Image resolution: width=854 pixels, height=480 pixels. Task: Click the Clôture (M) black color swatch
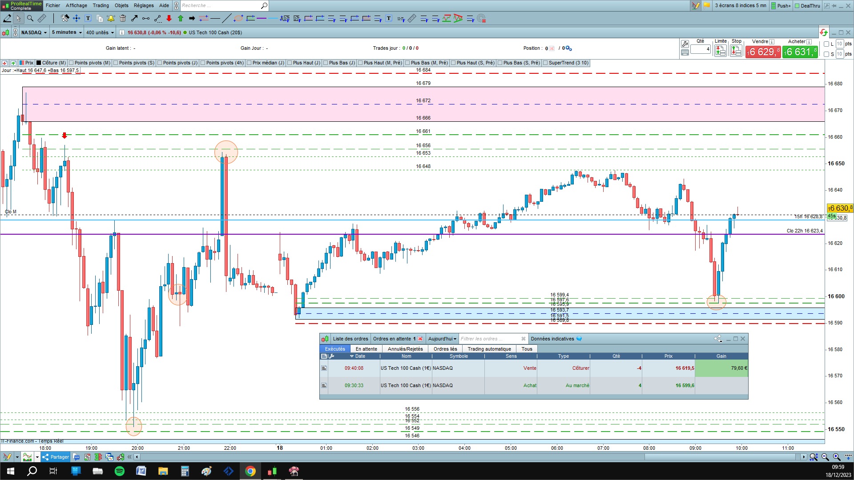(39, 63)
